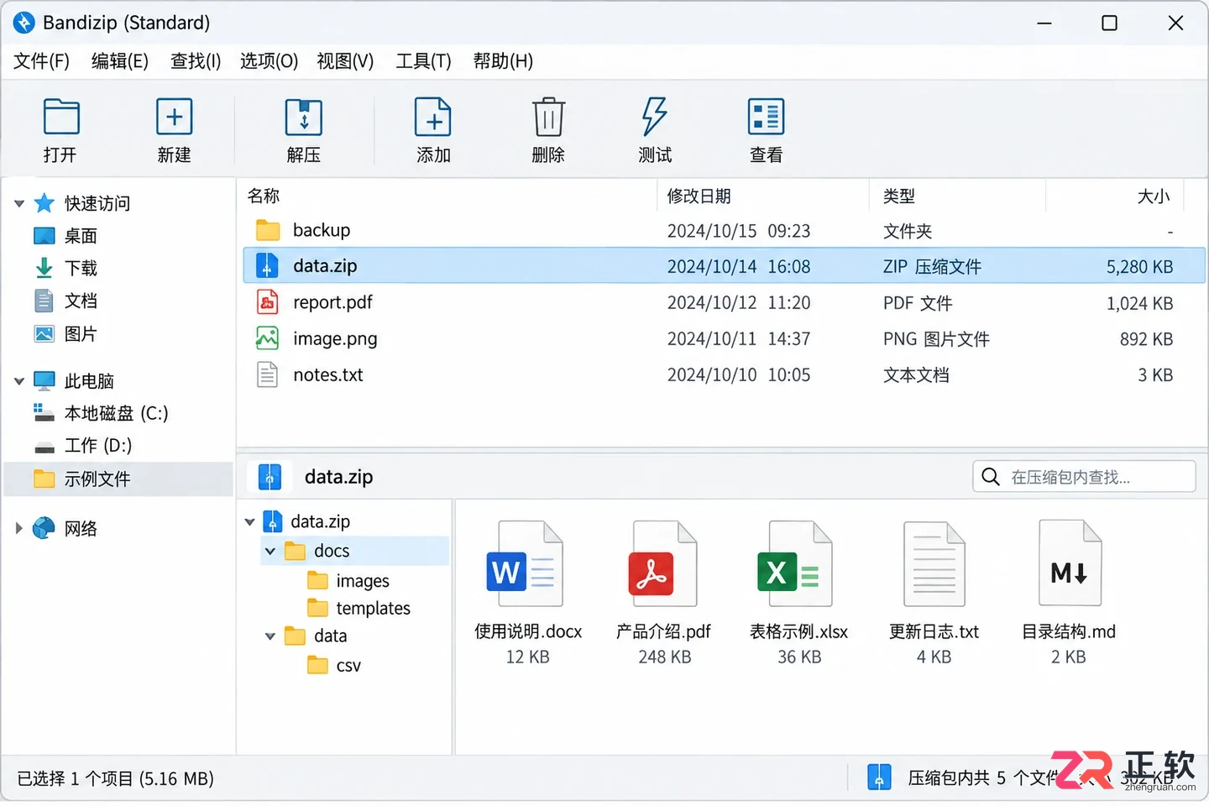Open the 文件(F) menu
This screenshot has height=806, width=1209.
coord(41,61)
